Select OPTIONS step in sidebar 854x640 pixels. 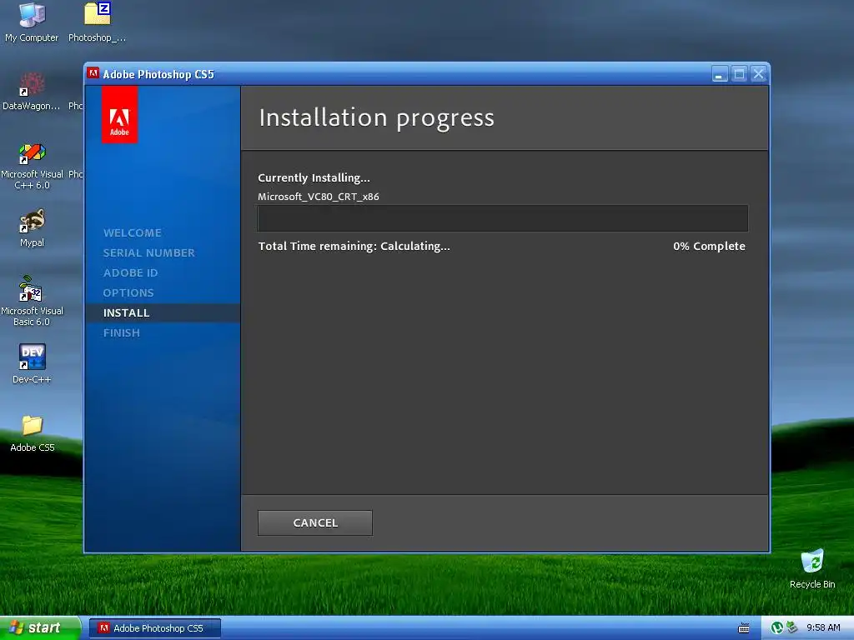click(128, 292)
